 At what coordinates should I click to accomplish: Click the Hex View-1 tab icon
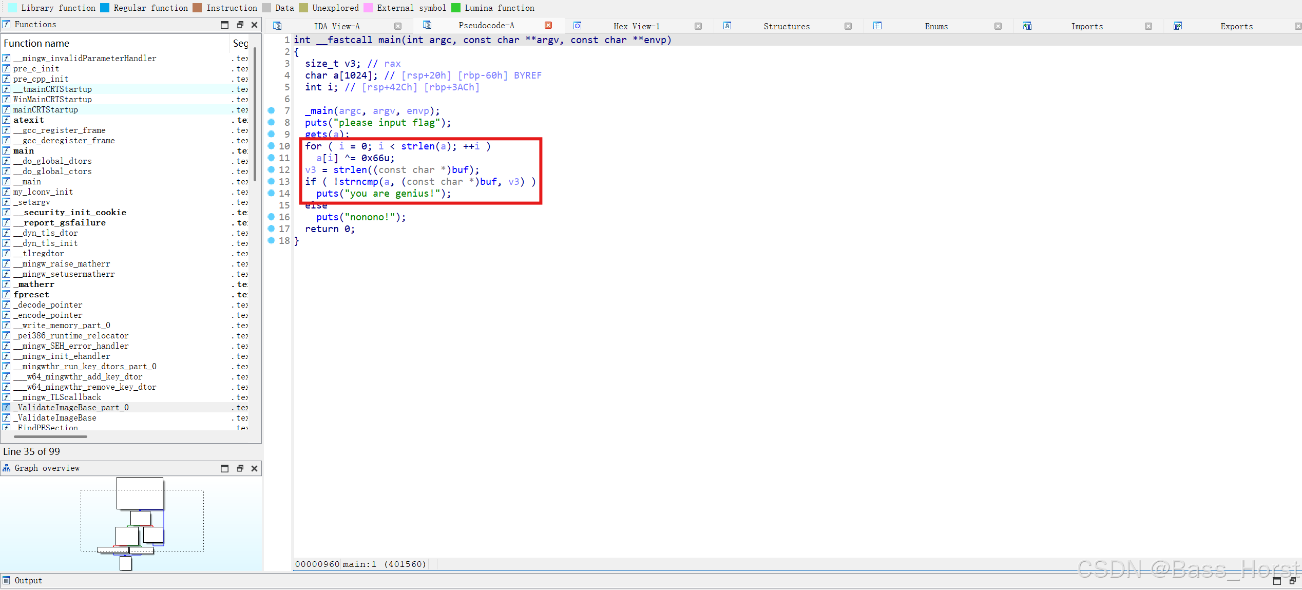tap(577, 26)
